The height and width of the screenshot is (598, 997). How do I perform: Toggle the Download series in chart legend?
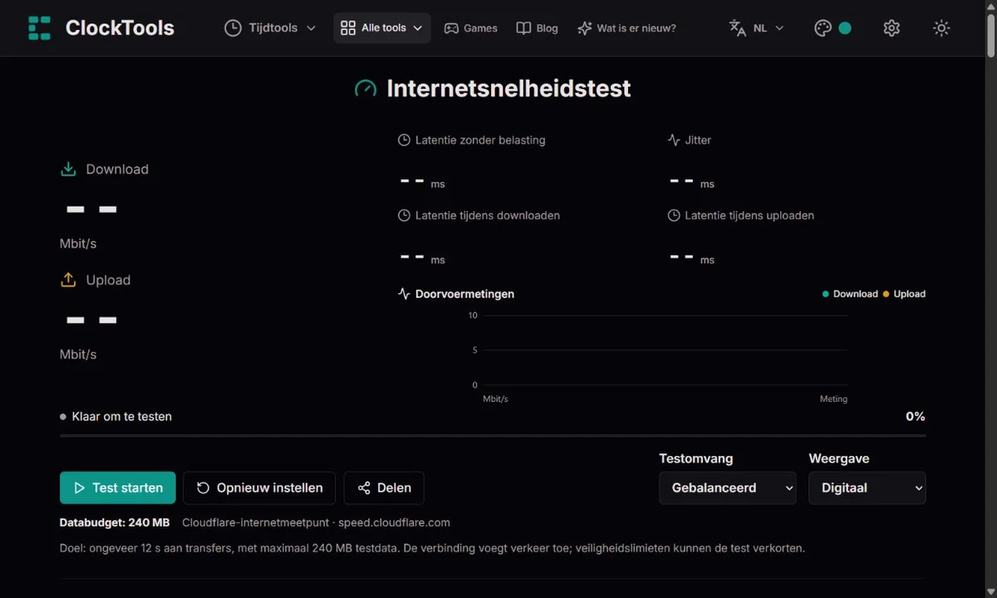[x=849, y=294]
